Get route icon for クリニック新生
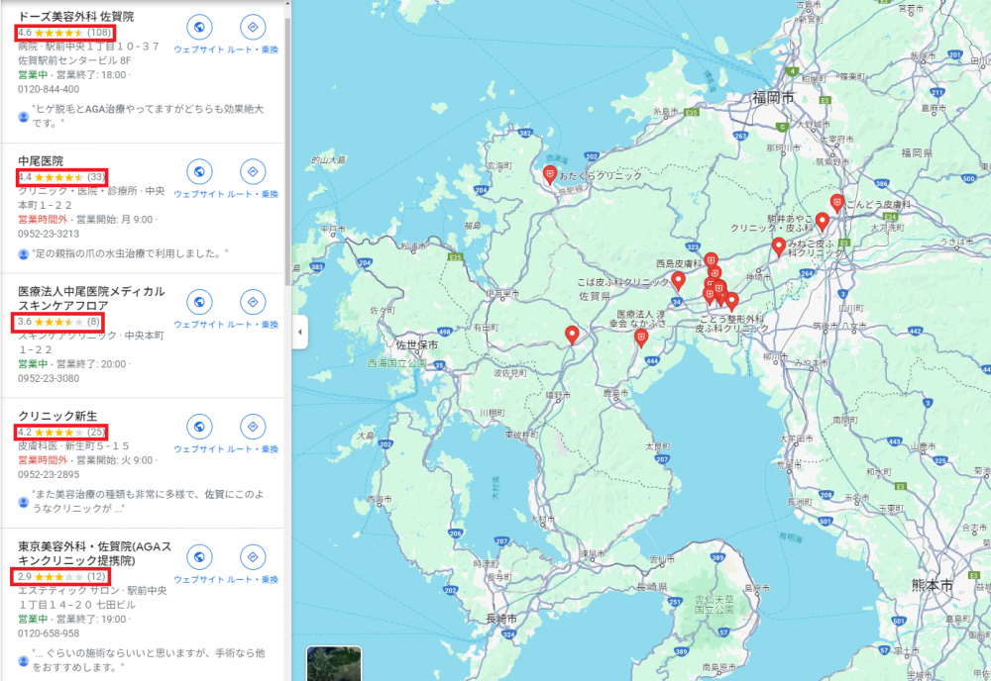The width and height of the screenshot is (991, 681). click(253, 427)
